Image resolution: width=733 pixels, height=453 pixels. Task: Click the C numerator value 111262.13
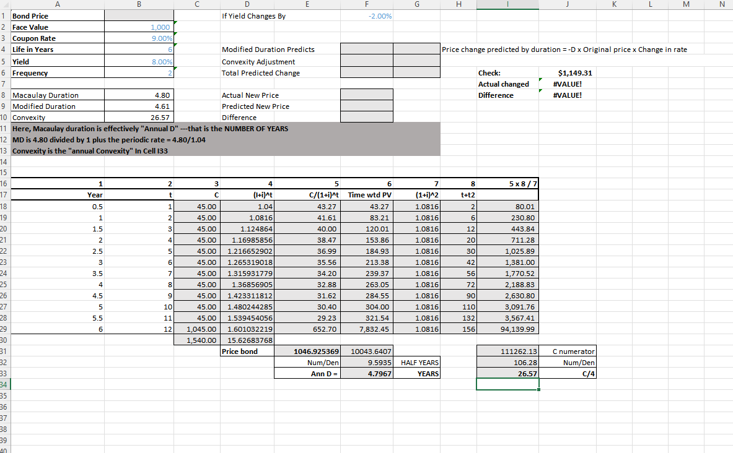tap(507, 351)
